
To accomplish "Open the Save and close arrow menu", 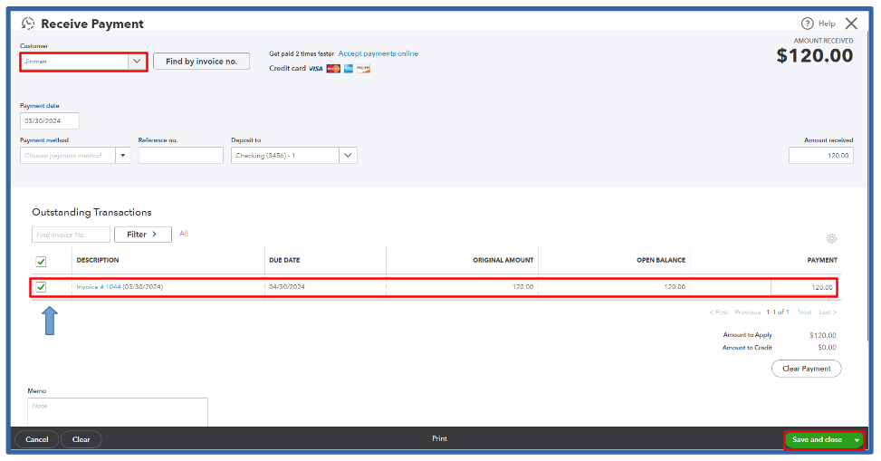I will click(x=857, y=440).
